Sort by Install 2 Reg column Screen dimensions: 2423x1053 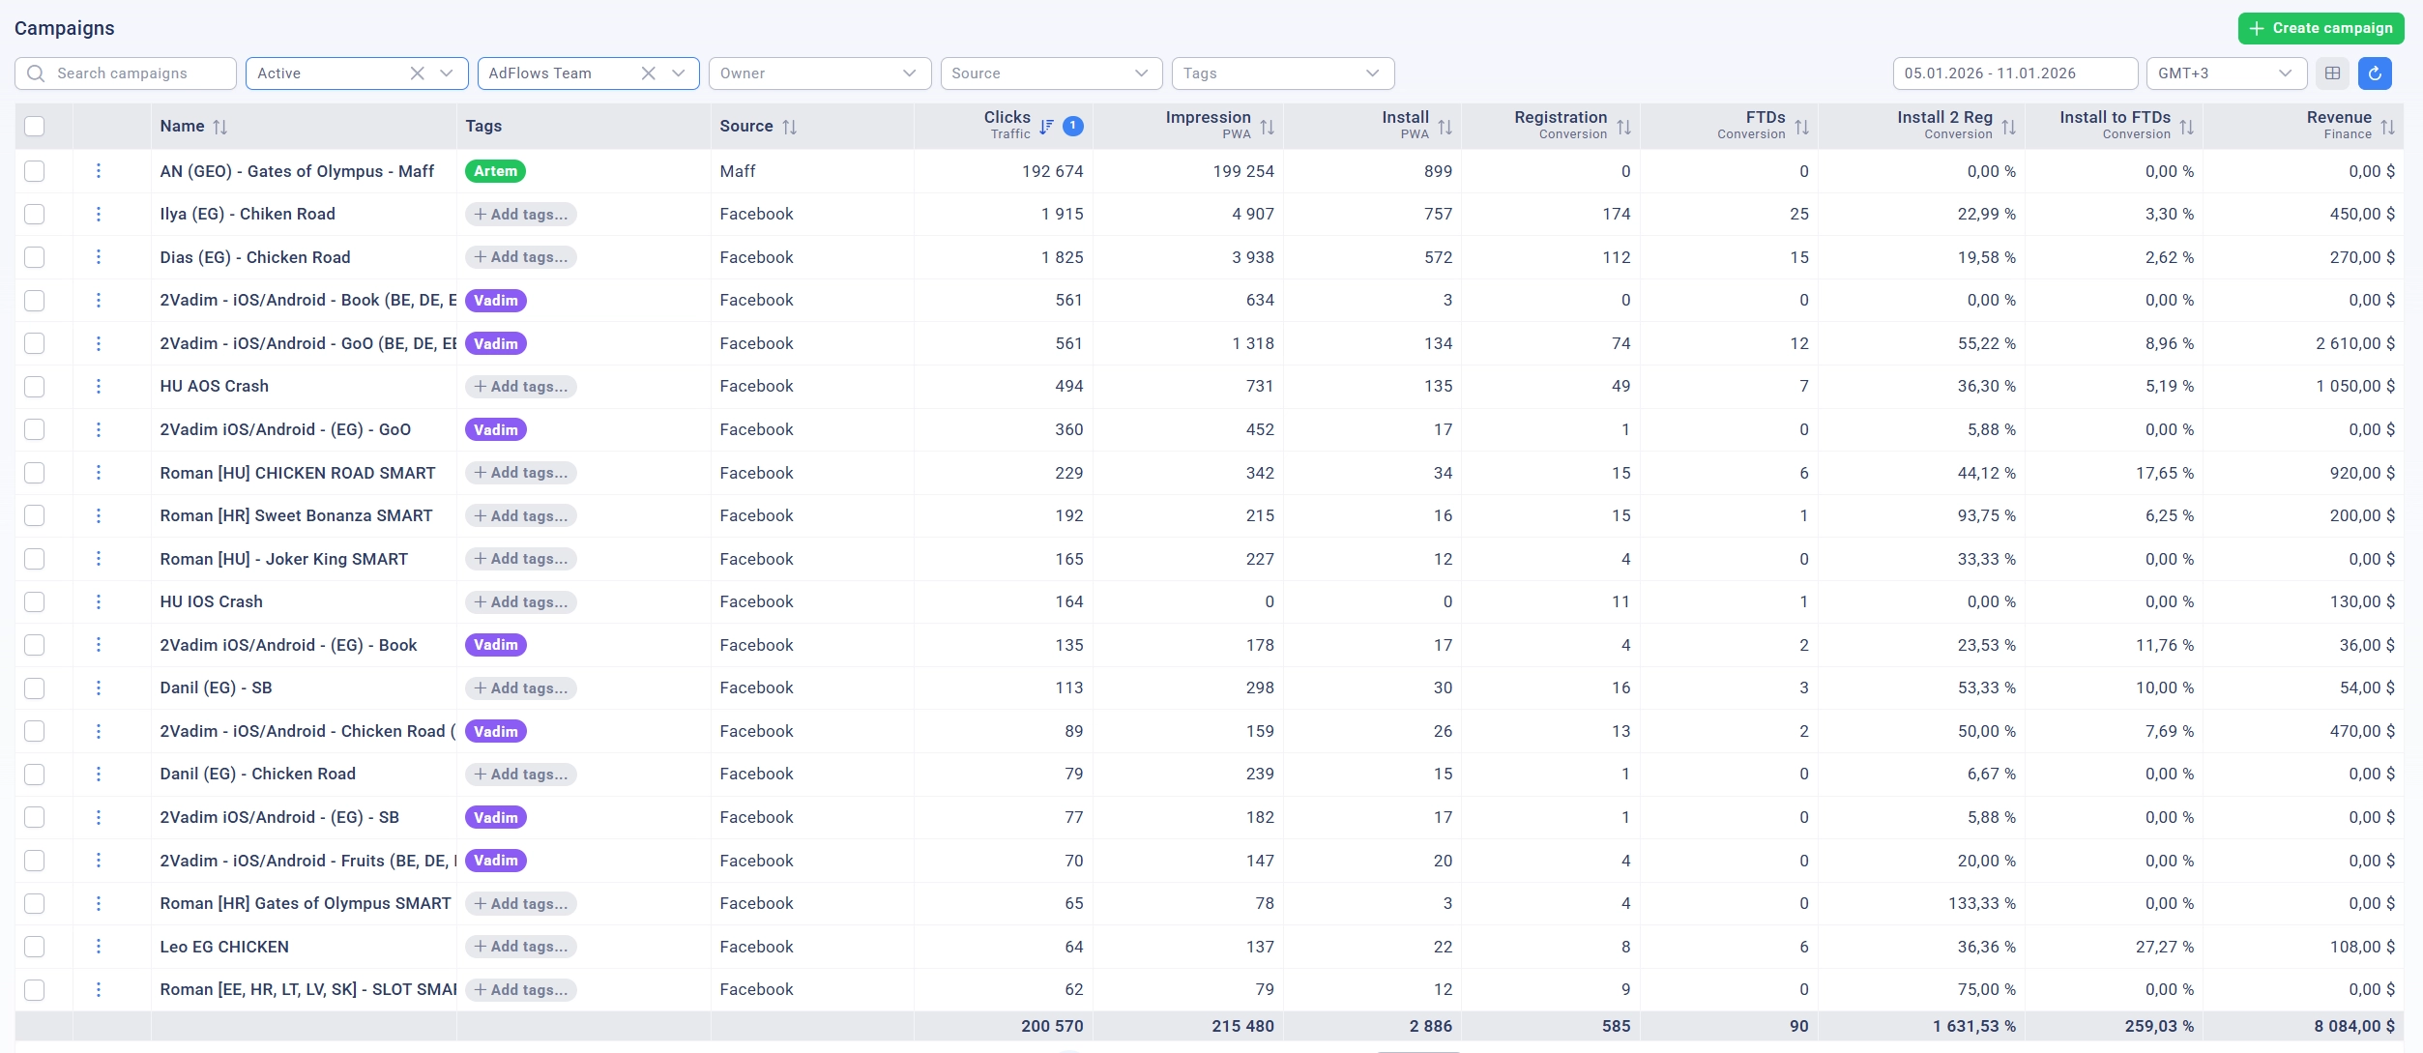[x=2008, y=127]
